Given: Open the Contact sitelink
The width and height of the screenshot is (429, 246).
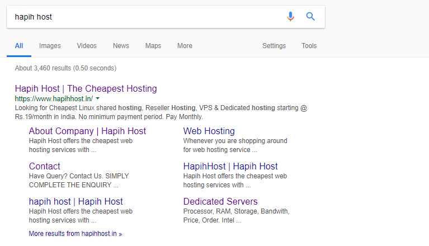Looking at the screenshot, I should point(45,166).
